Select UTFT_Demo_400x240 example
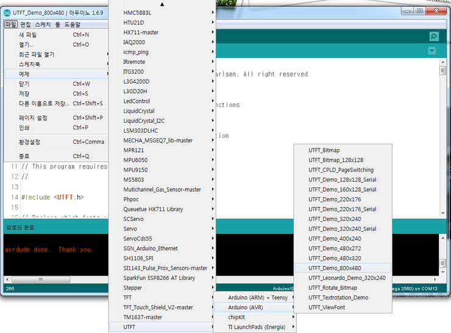The image size is (451, 333). [343, 239]
